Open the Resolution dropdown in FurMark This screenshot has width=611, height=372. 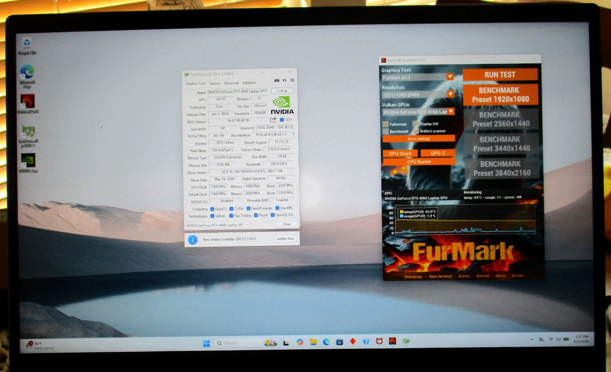(x=450, y=94)
